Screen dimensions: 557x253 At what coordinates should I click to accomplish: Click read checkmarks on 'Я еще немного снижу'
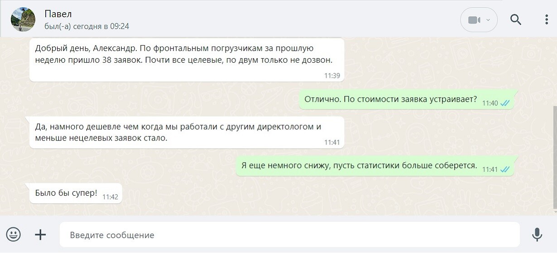[505, 169]
